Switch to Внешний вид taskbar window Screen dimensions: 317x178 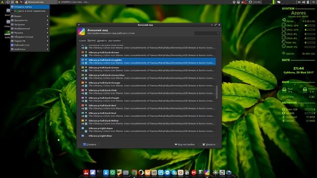click(41, 2)
